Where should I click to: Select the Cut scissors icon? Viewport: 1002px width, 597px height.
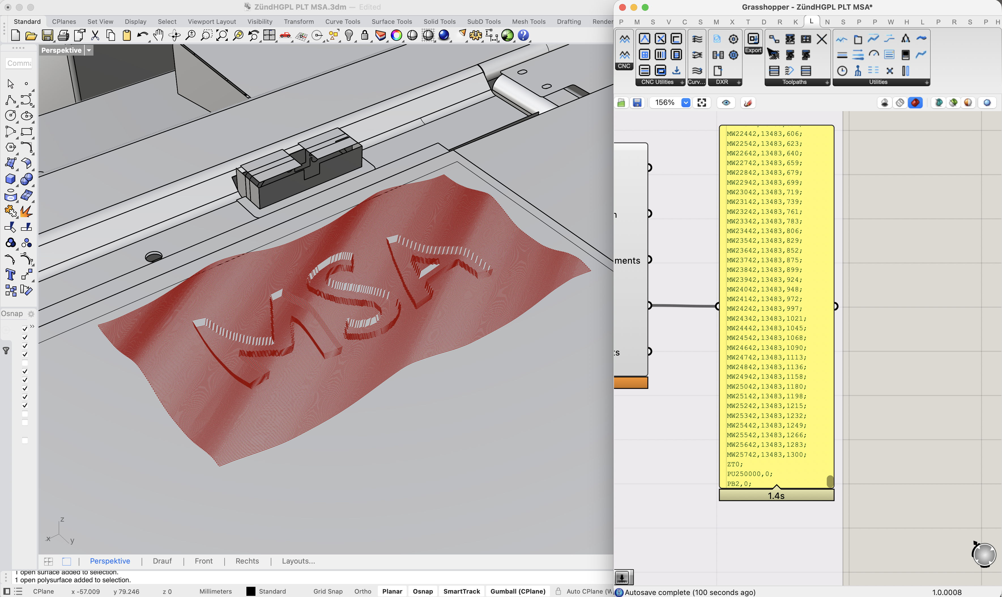click(x=95, y=36)
